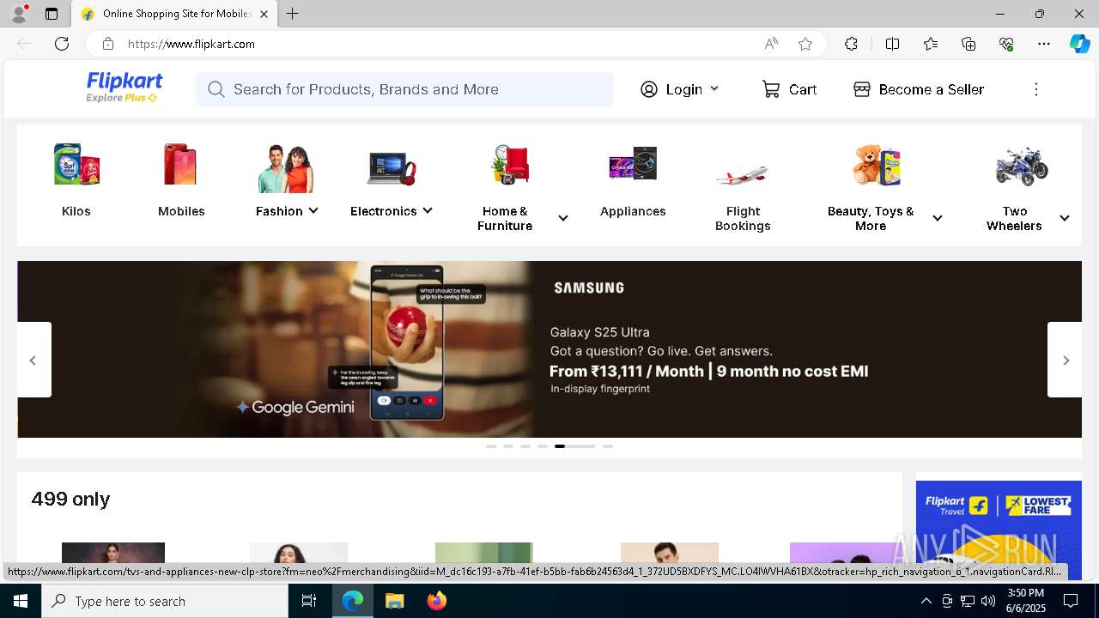Click Become a Seller link
This screenshot has width=1099, height=618.
(x=931, y=89)
